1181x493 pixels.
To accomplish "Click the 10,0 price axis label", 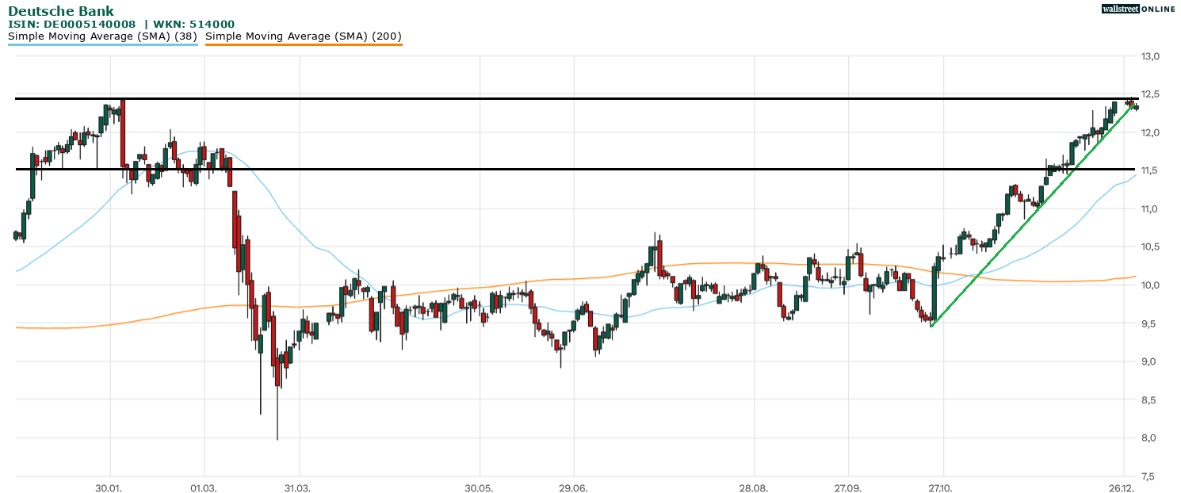I will [x=1150, y=285].
